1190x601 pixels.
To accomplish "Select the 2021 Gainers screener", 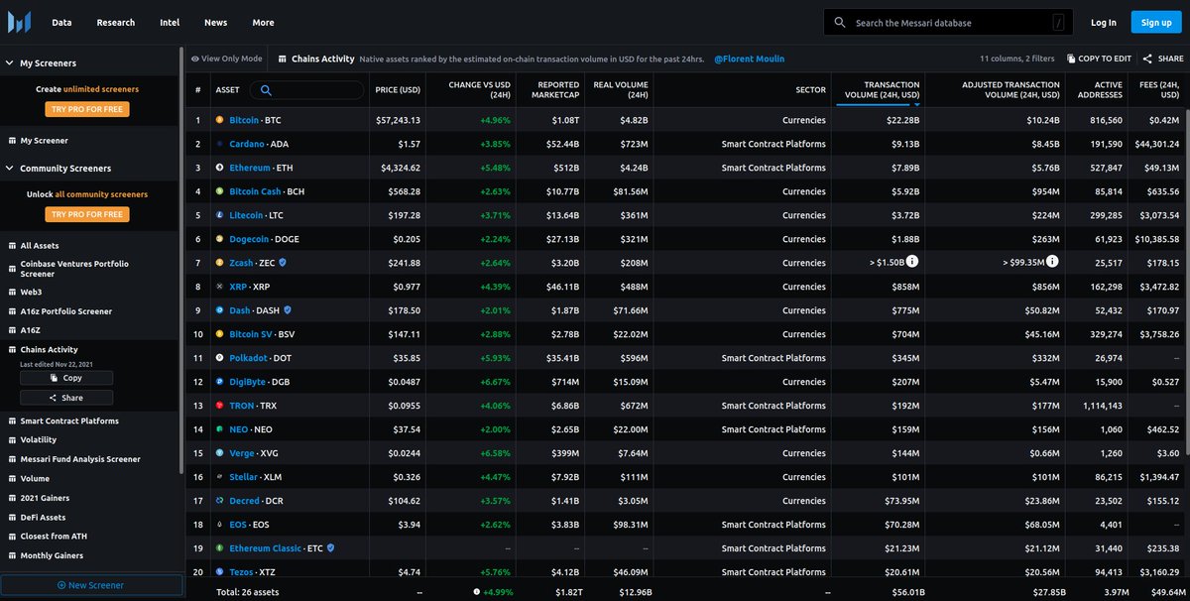I will (46, 498).
